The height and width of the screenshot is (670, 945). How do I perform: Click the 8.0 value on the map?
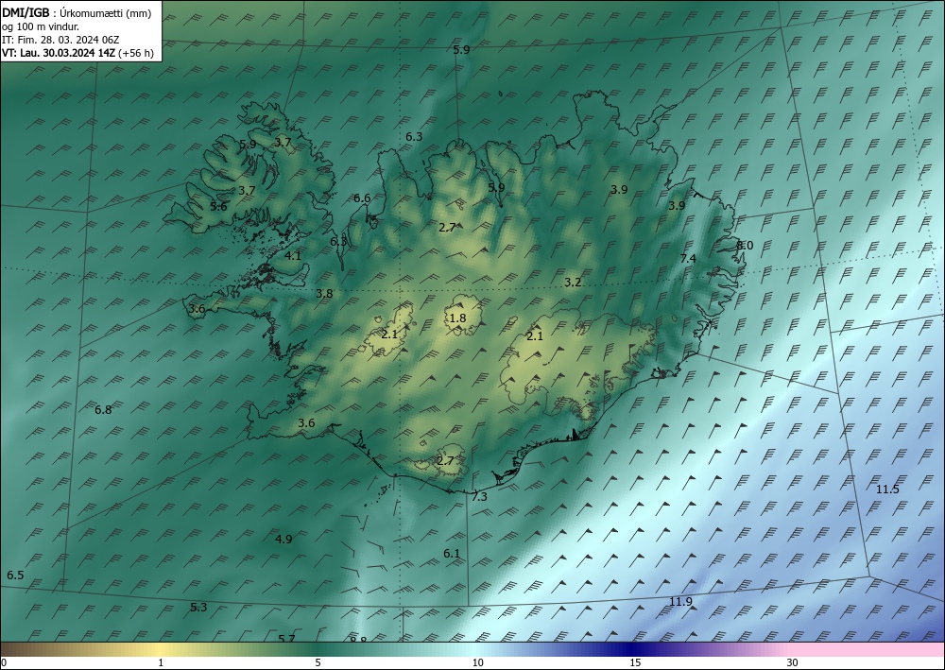745,245
